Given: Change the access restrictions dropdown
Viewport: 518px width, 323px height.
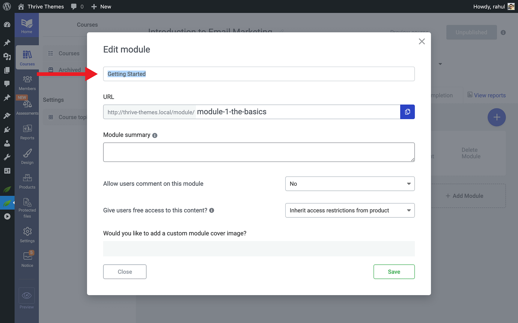Looking at the screenshot, I should (350, 210).
